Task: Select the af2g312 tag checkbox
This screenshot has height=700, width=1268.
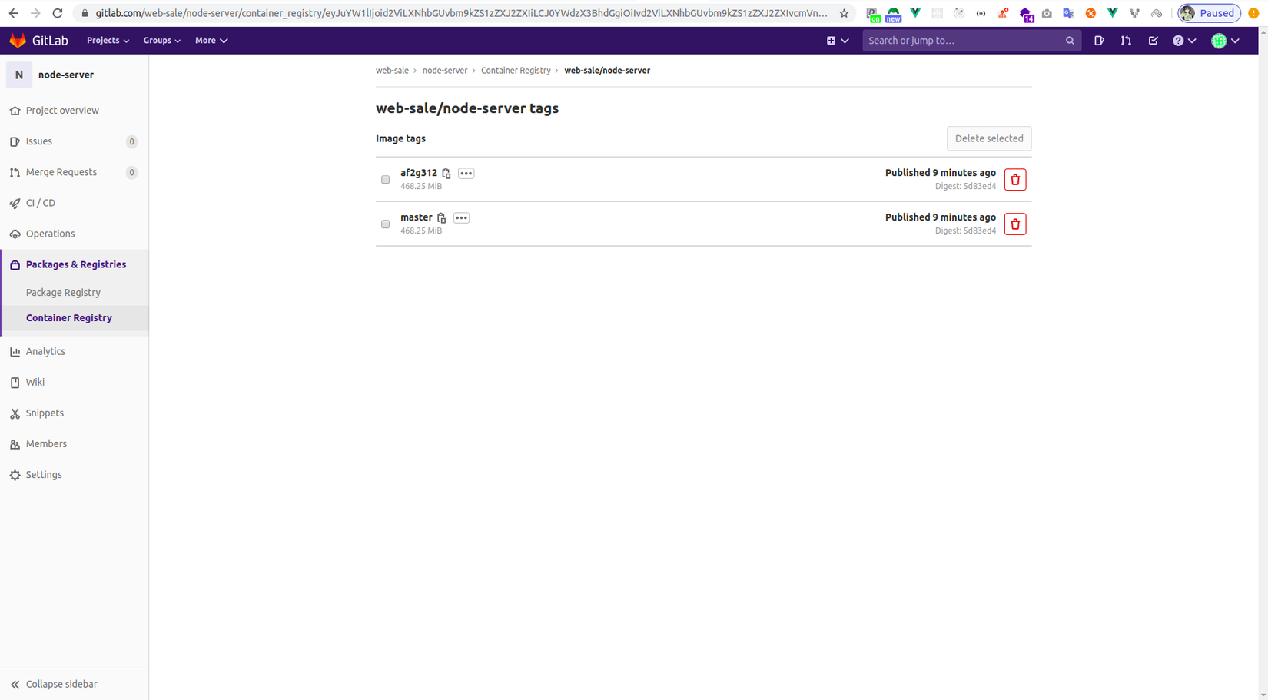Action: pos(386,180)
